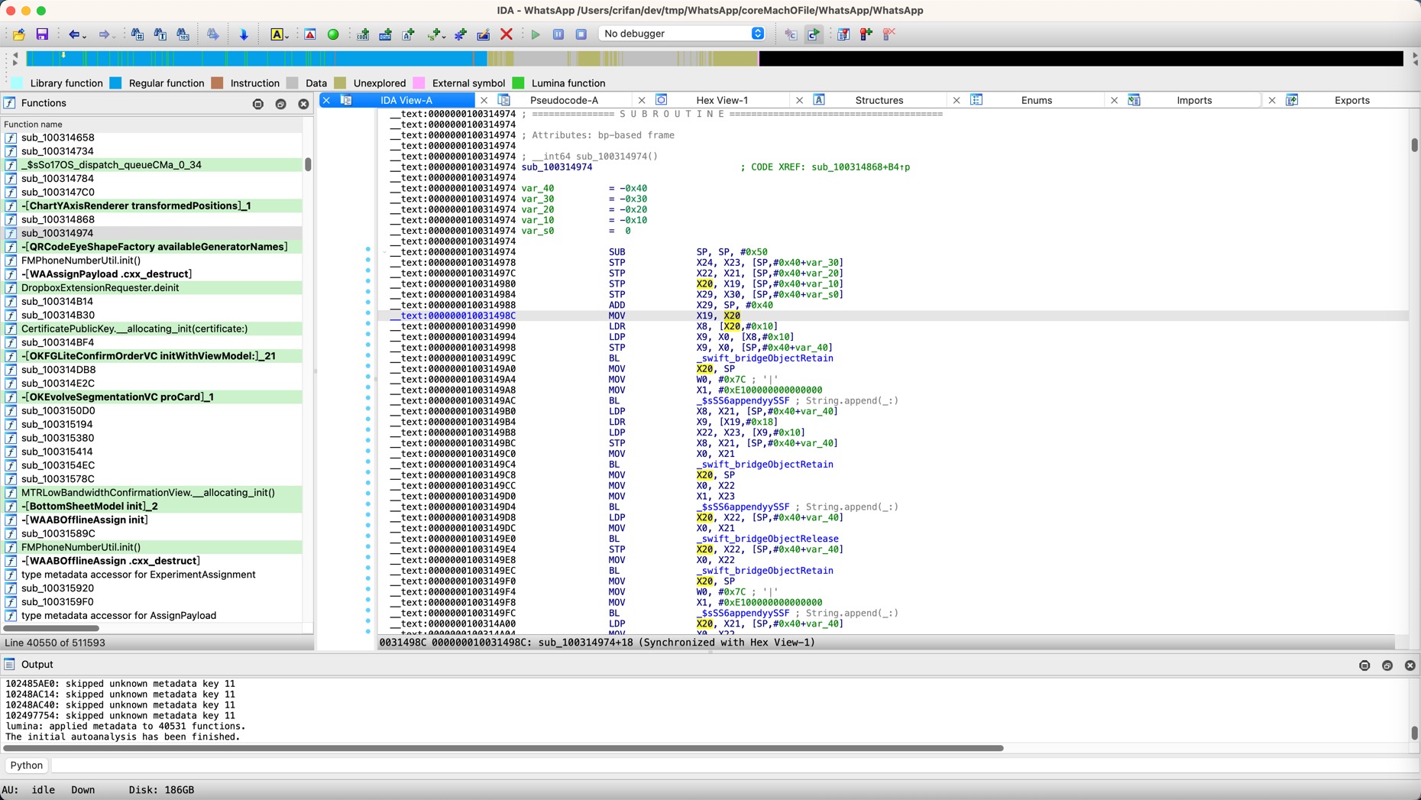Click the pencil edit icon in toolbar
The image size is (1421, 800).
(x=484, y=34)
